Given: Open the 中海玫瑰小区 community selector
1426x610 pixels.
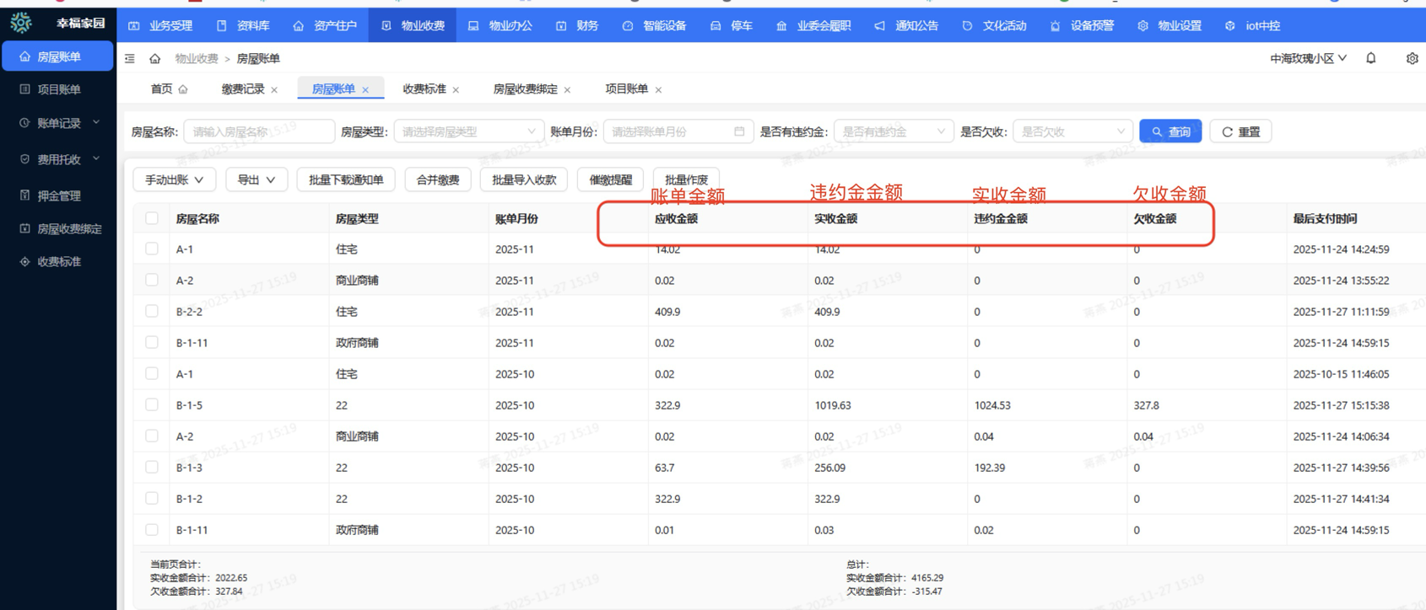Looking at the screenshot, I should 1308,58.
